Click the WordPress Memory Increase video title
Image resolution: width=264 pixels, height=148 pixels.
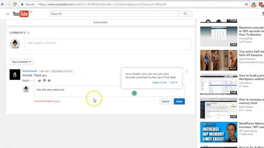coord(251,125)
